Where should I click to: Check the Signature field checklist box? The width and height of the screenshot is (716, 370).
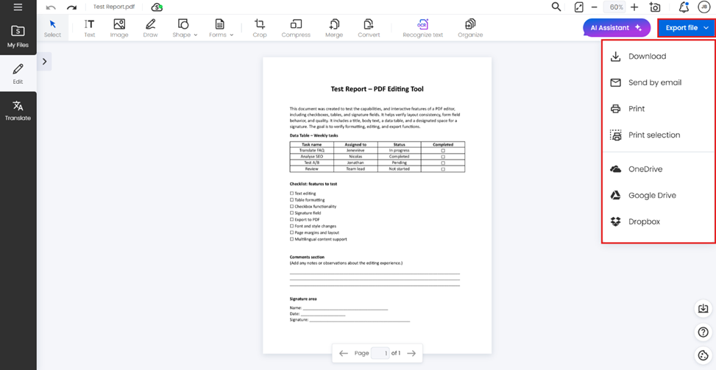(292, 213)
